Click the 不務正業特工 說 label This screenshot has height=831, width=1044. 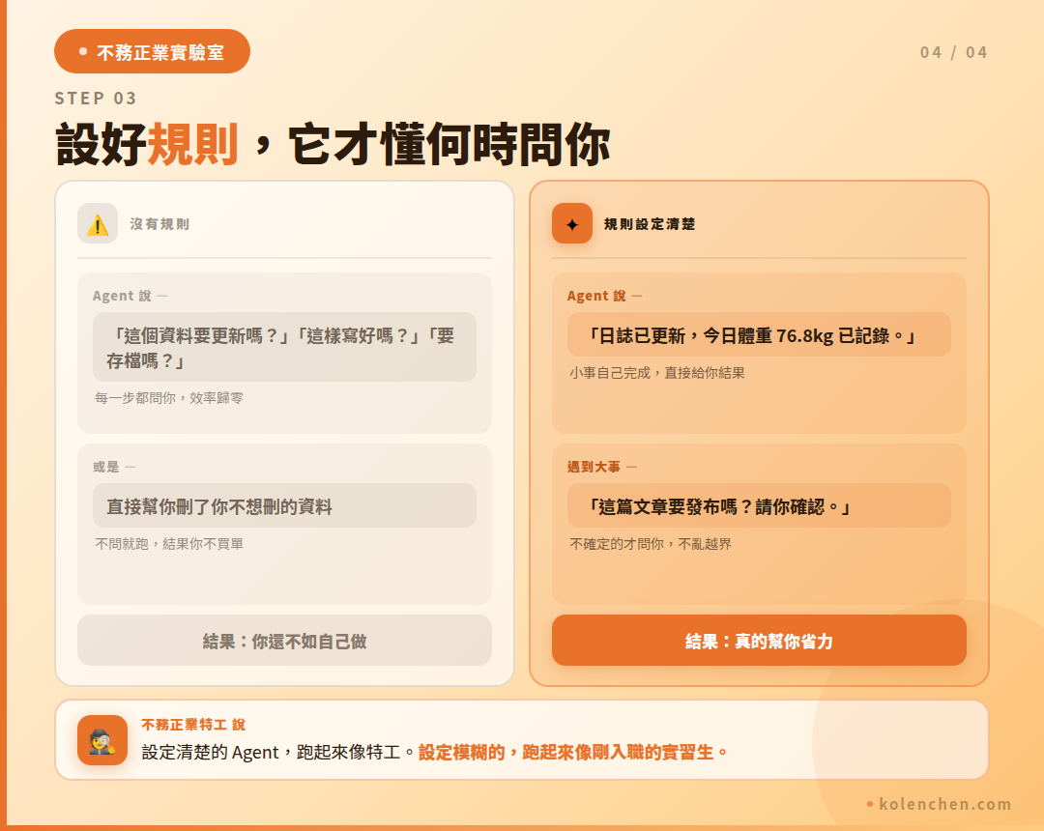pyautogui.click(x=193, y=725)
